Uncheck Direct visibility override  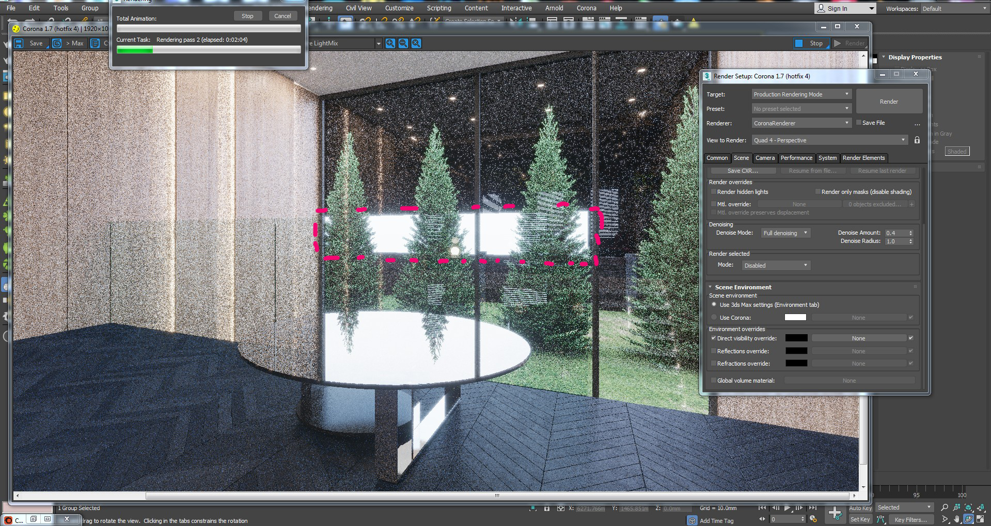pyautogui.click(x=714, y=338)
